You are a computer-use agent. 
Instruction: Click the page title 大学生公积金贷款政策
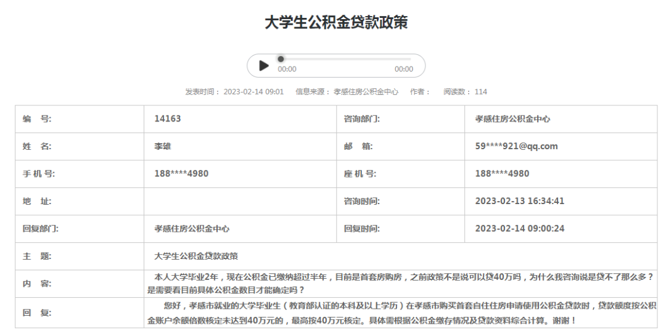[336, 23]
